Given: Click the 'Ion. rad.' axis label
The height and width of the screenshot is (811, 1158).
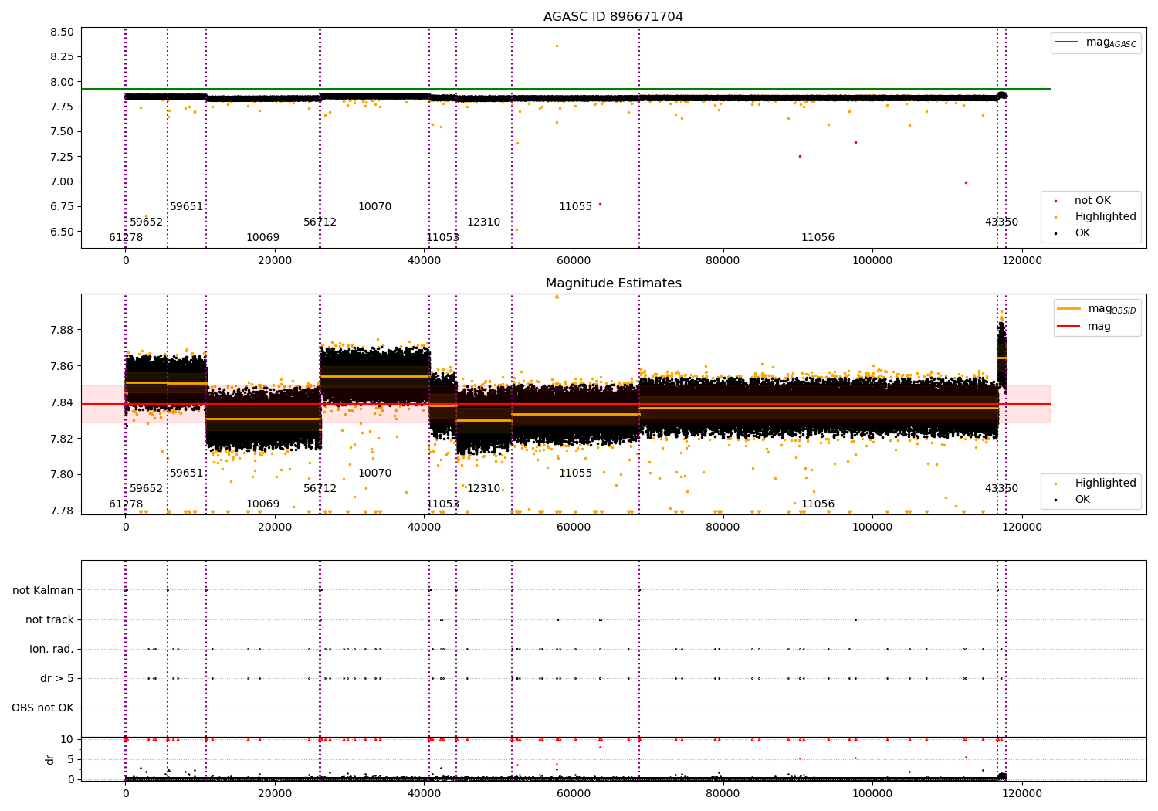Looking at the screenshot, I should [52, 649].
